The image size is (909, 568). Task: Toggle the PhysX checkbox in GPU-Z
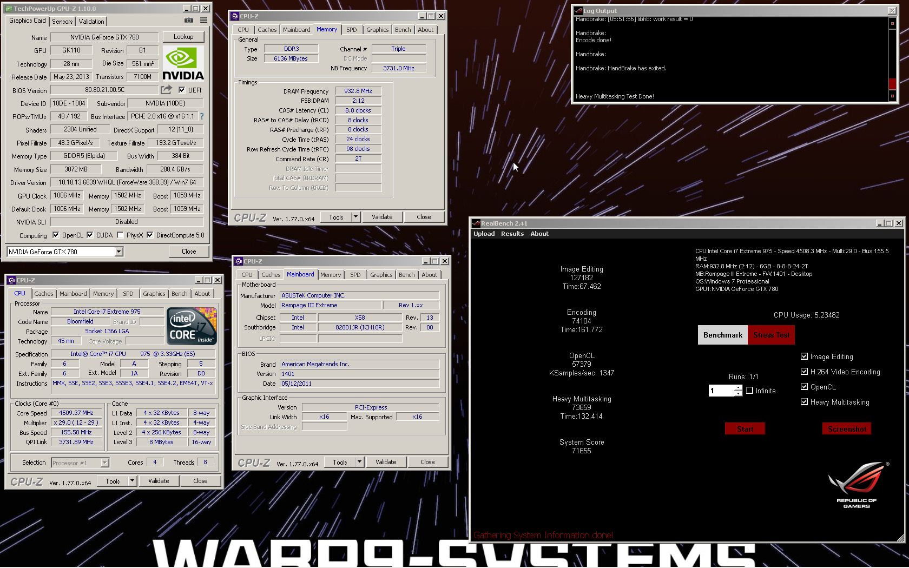click(x=120, y=235)
